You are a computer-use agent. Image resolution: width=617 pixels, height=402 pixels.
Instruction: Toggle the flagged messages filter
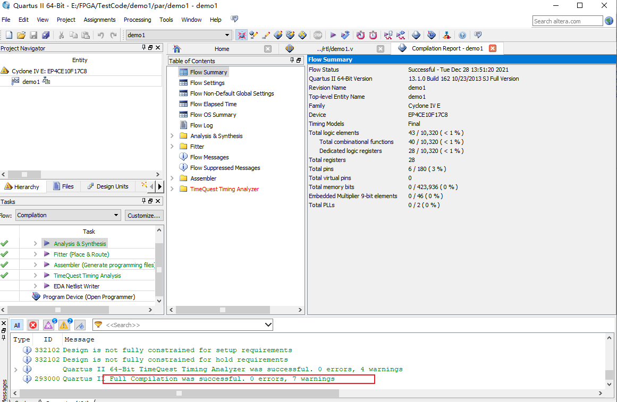80,325
